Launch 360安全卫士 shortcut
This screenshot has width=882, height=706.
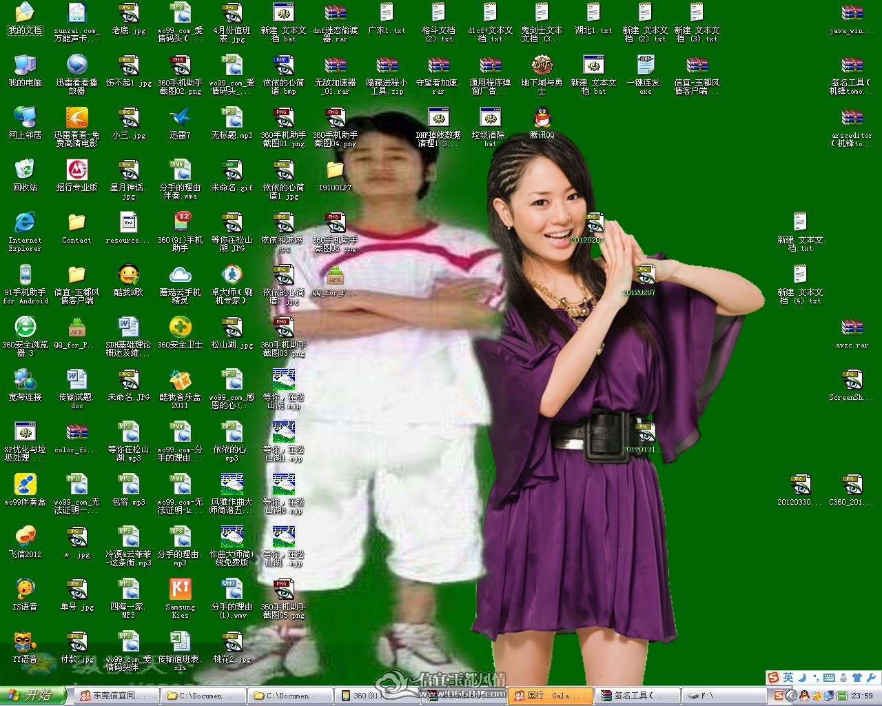(x=180, y=332)
